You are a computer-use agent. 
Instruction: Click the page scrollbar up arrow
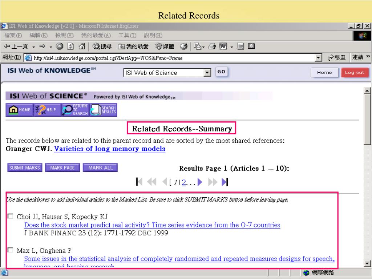tap(367, 90)
